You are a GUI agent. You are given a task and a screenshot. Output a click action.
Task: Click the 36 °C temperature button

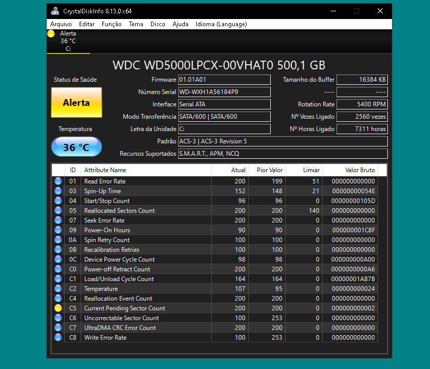click(x=77, y=147)
